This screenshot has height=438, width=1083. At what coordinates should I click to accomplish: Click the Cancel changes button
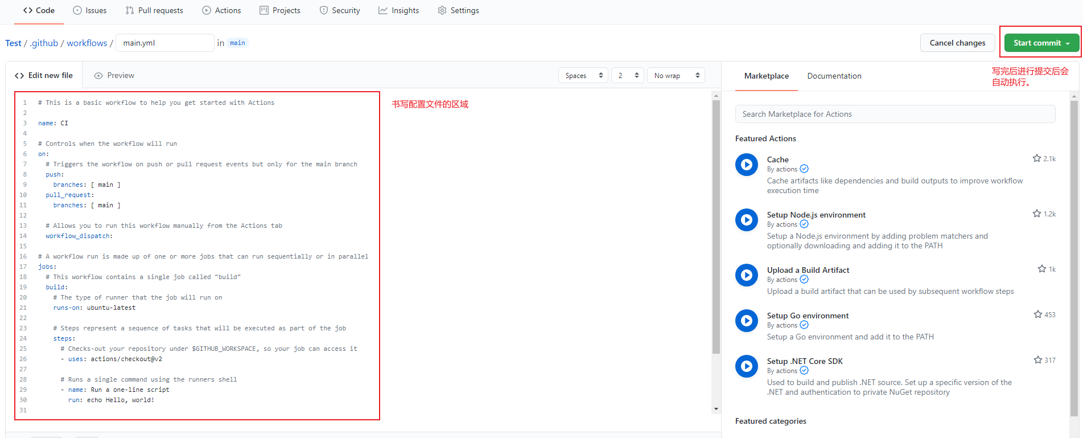957,43
